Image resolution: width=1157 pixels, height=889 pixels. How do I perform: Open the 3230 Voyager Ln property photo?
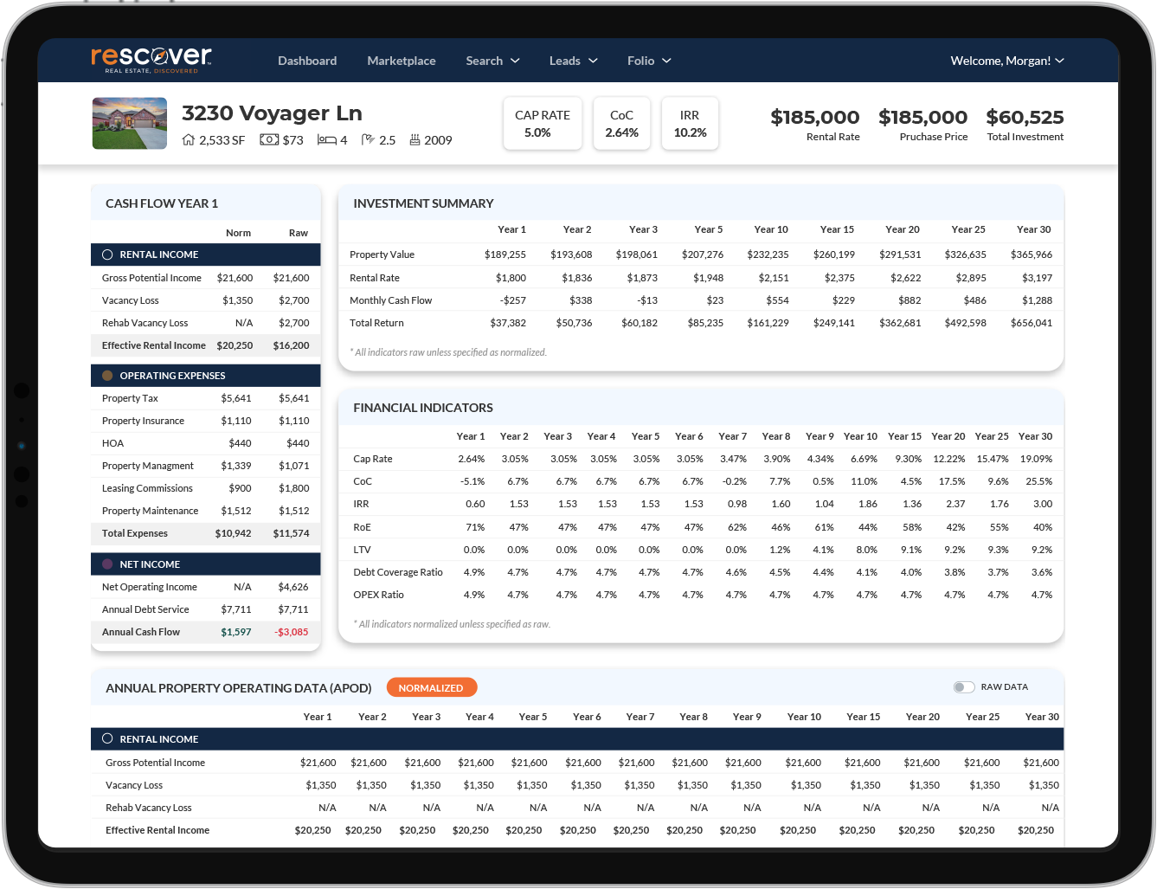pos(130,124)
